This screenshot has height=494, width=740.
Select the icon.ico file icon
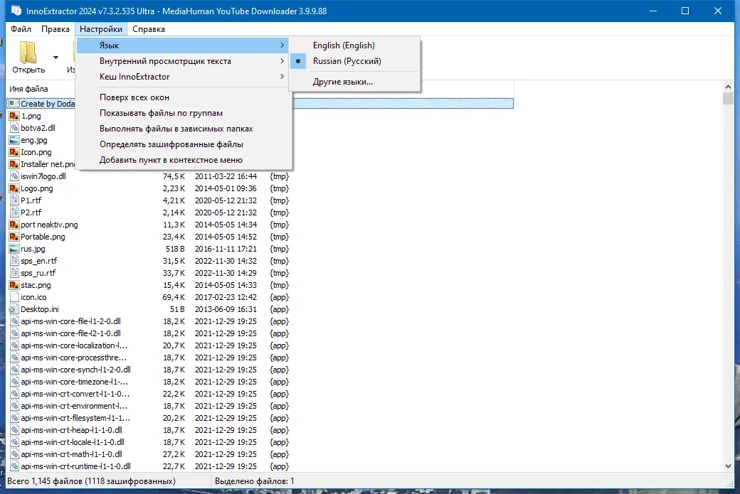(16, 297)
